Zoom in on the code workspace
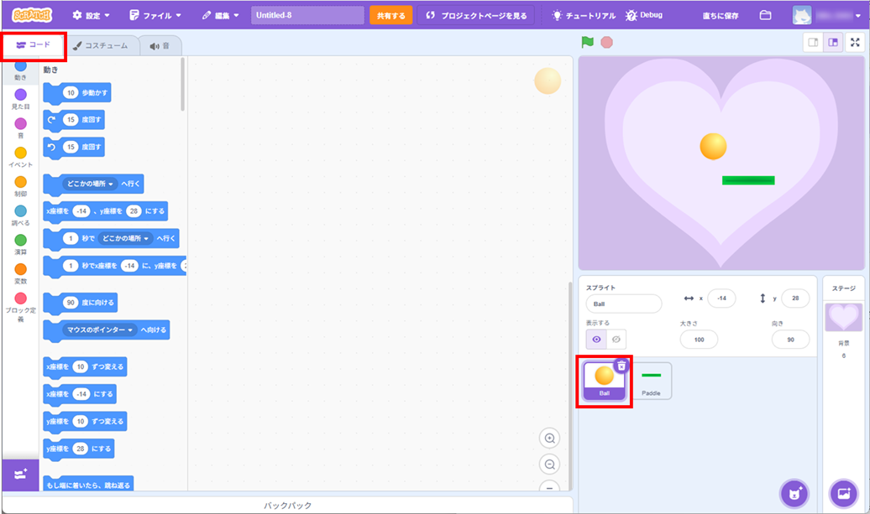 [550, 439]
